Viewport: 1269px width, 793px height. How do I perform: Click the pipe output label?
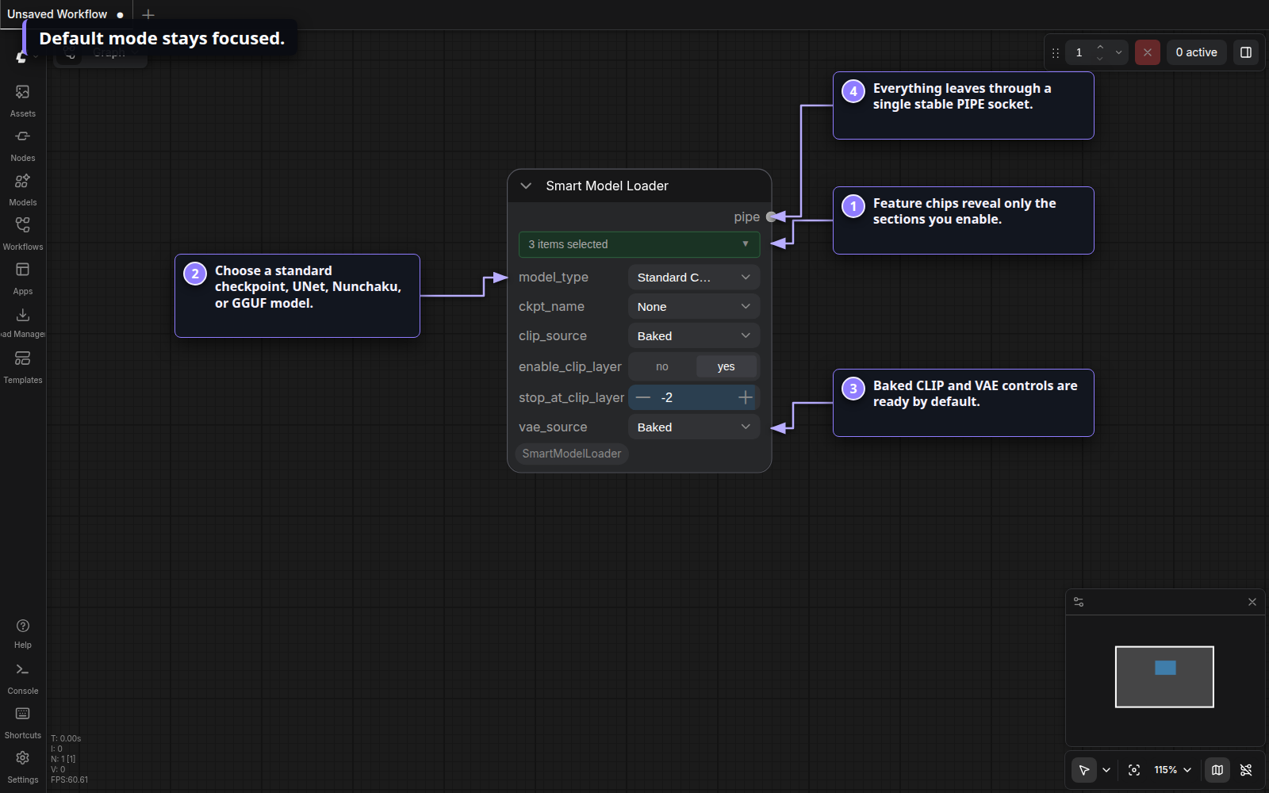click(746, 217)
